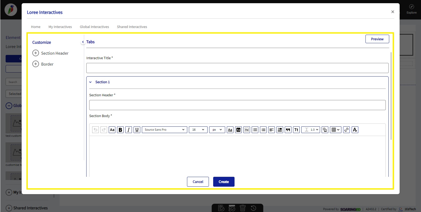Click the insert image icon

(325, 130)
